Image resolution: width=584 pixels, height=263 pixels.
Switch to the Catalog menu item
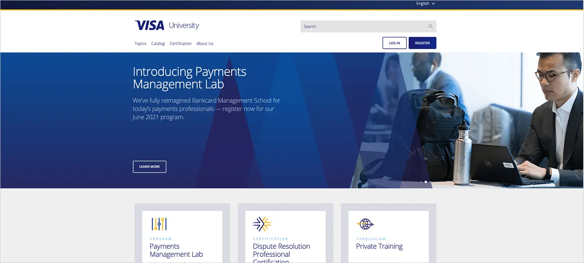pyautogui.click(x=158, y=43)
